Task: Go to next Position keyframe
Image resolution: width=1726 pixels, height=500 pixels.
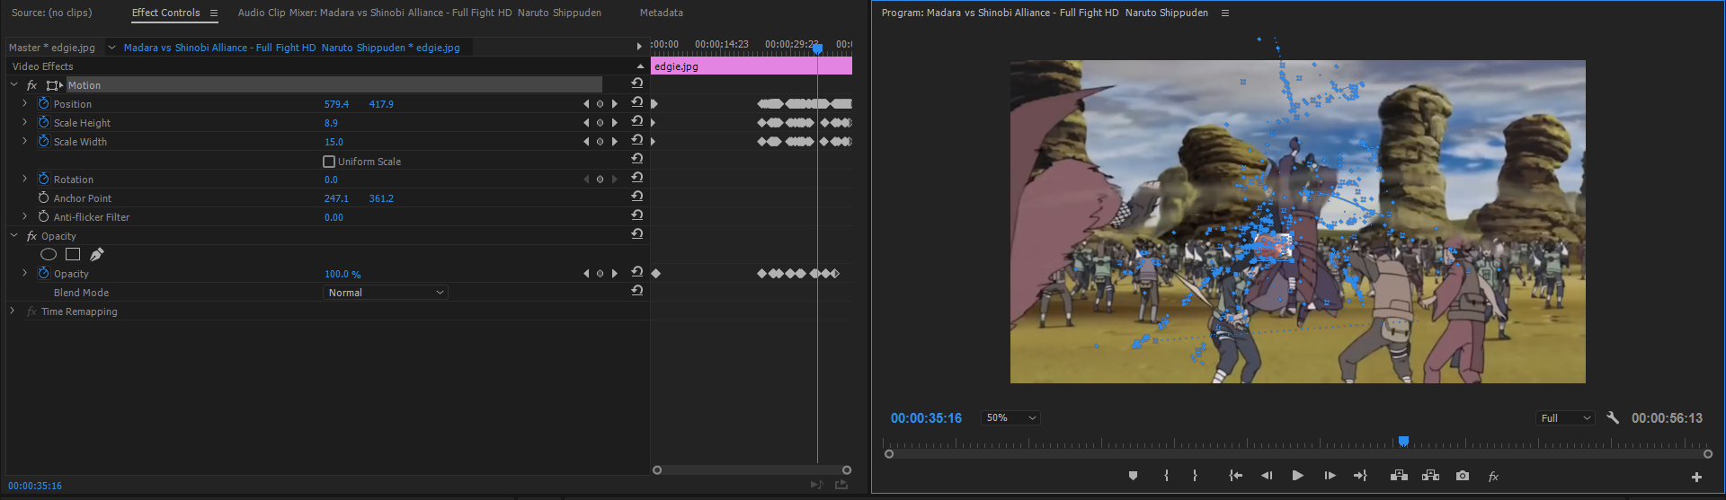Action: (615, 104)
